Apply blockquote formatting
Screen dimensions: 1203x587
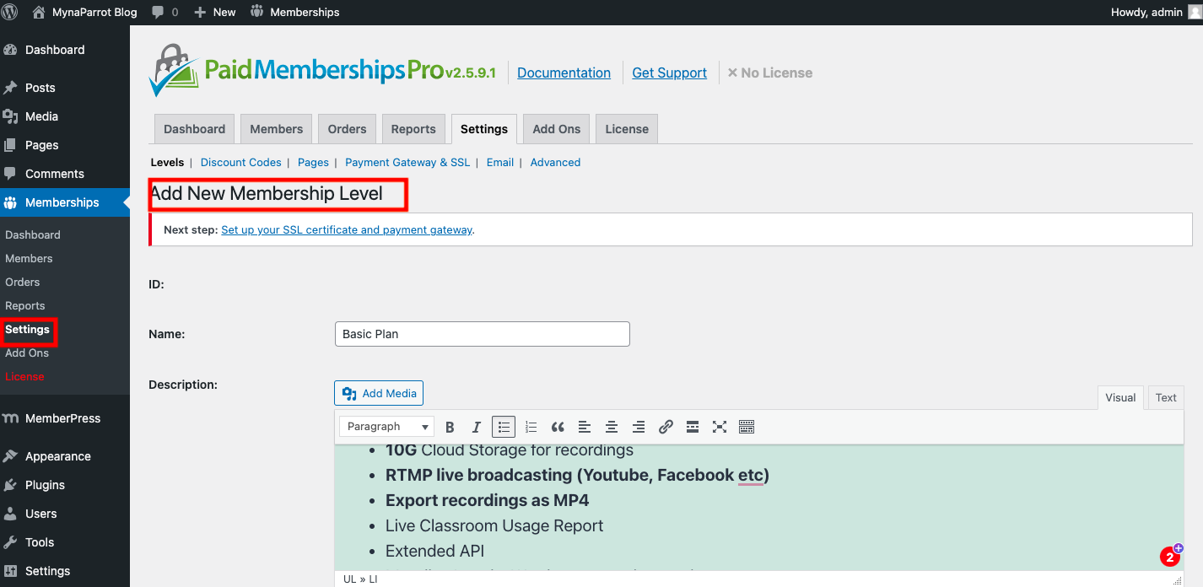tap(558, 427)
